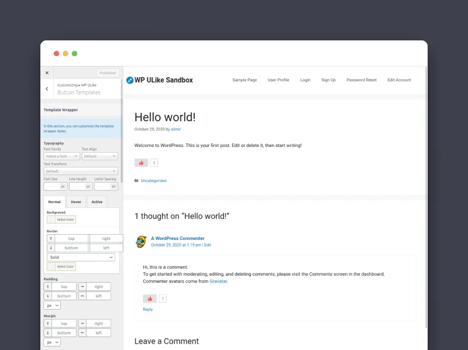This screenshot has height=350, width=468.
Task: Click the right arrow icon beside Padding right
Action: click(82, 287)
